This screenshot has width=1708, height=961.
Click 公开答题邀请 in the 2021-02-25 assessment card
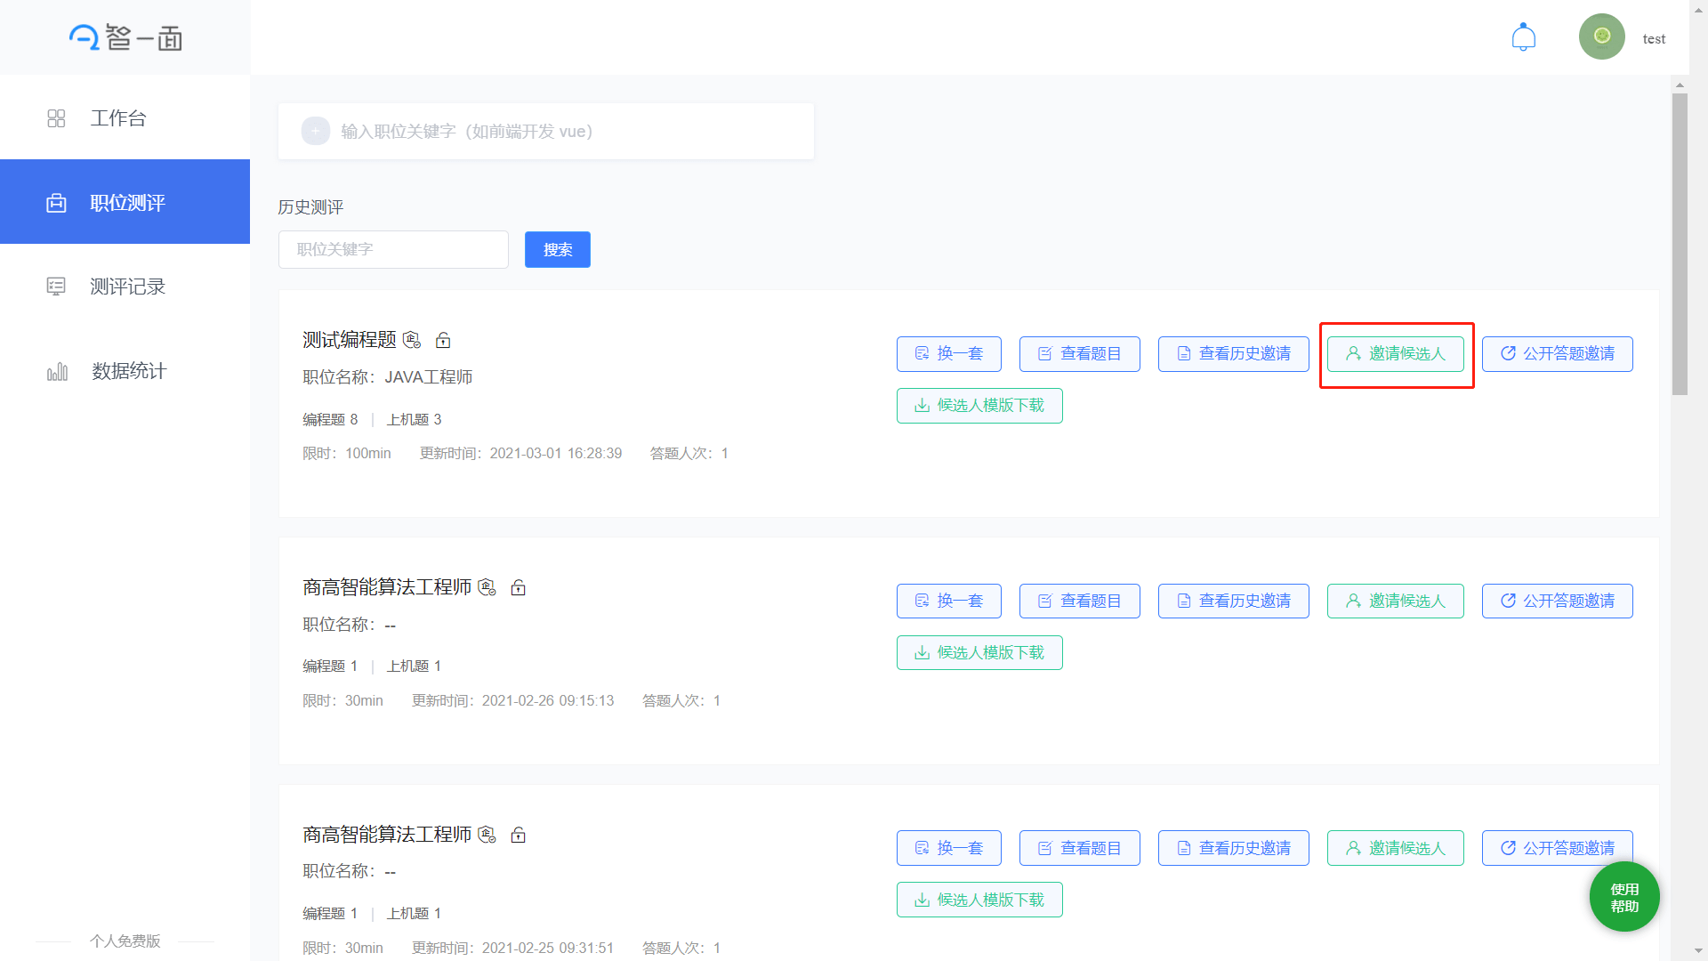coord(1557,848)
